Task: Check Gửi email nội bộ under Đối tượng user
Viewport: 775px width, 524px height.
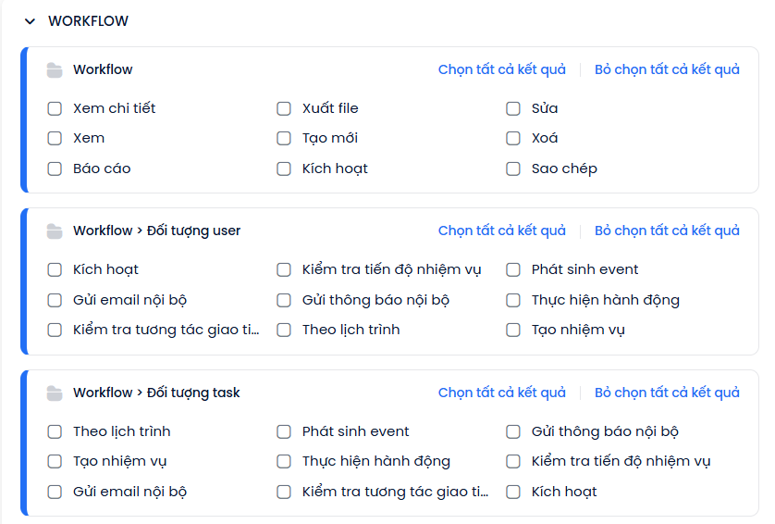Action: (55, 301)
